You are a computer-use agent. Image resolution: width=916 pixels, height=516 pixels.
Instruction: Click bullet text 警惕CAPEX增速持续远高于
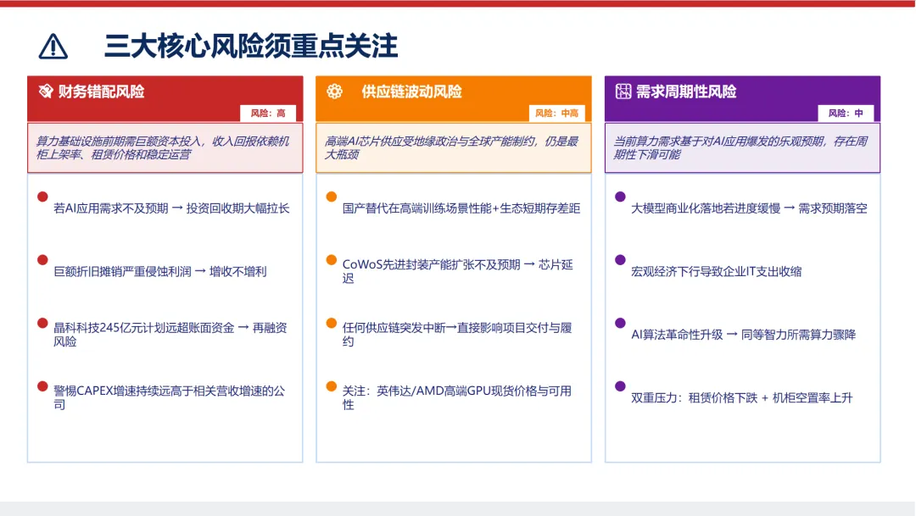pyautogui.click(x=169, y=397)
